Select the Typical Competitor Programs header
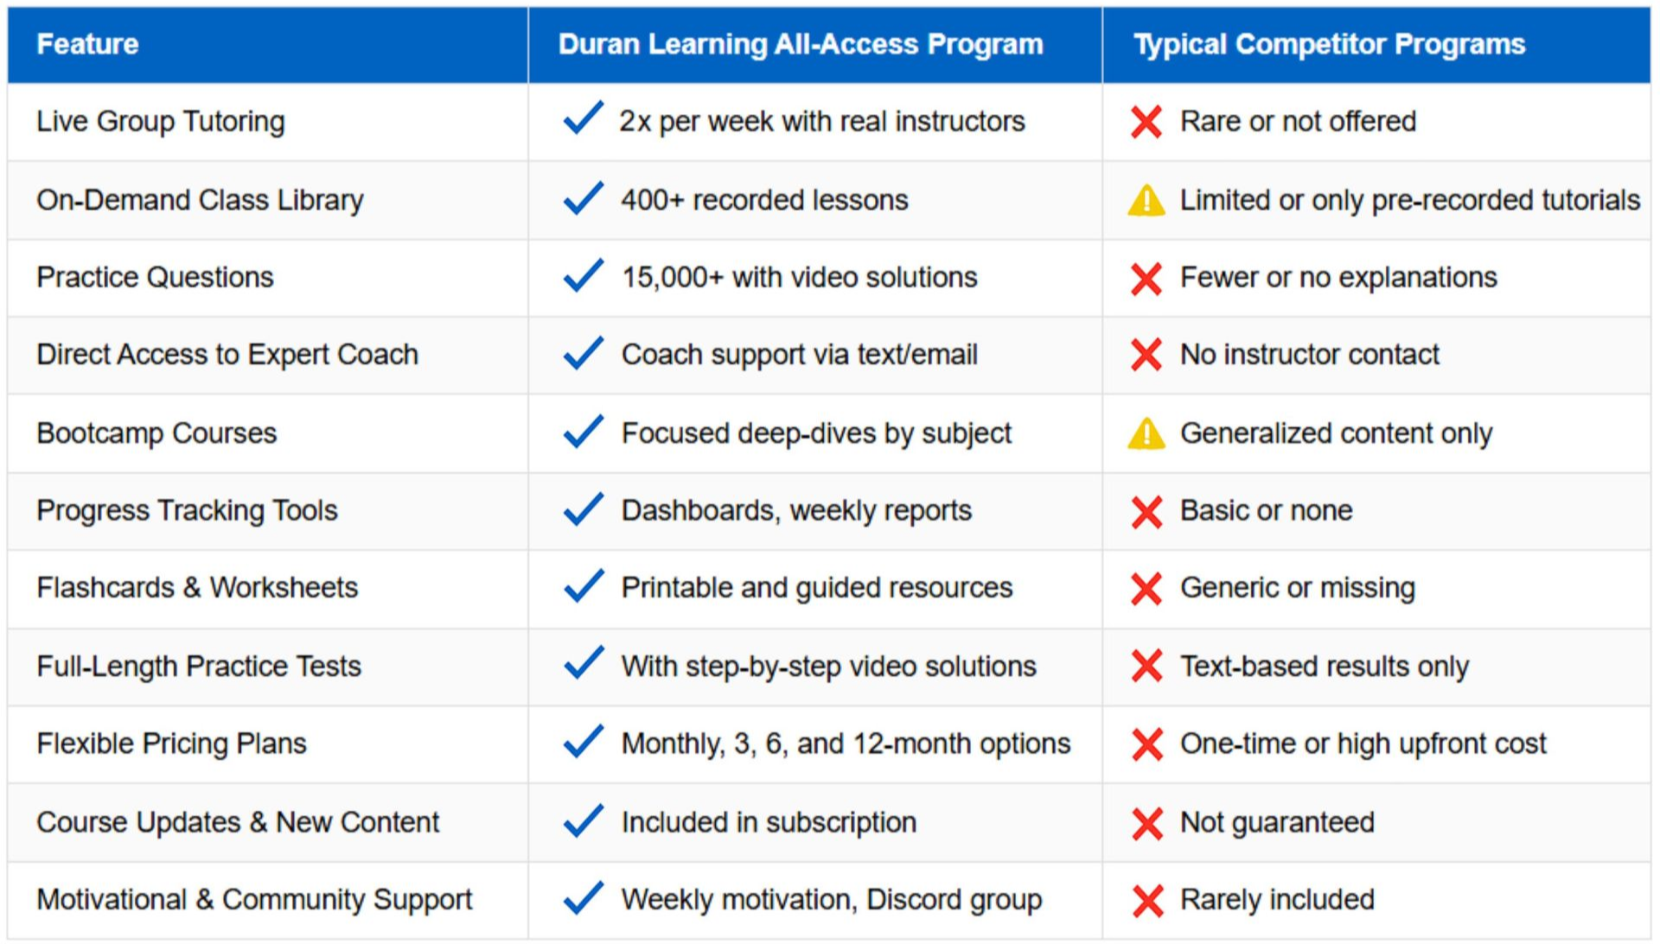Viewport: 1660px width, 944px height. tap(1330, 44)
